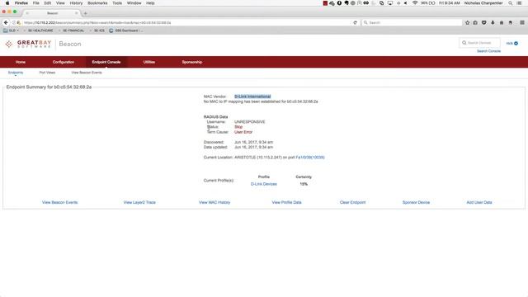528x297 pixels.
Task: Open the Configuration navigation tab
Action: [64, 62]
